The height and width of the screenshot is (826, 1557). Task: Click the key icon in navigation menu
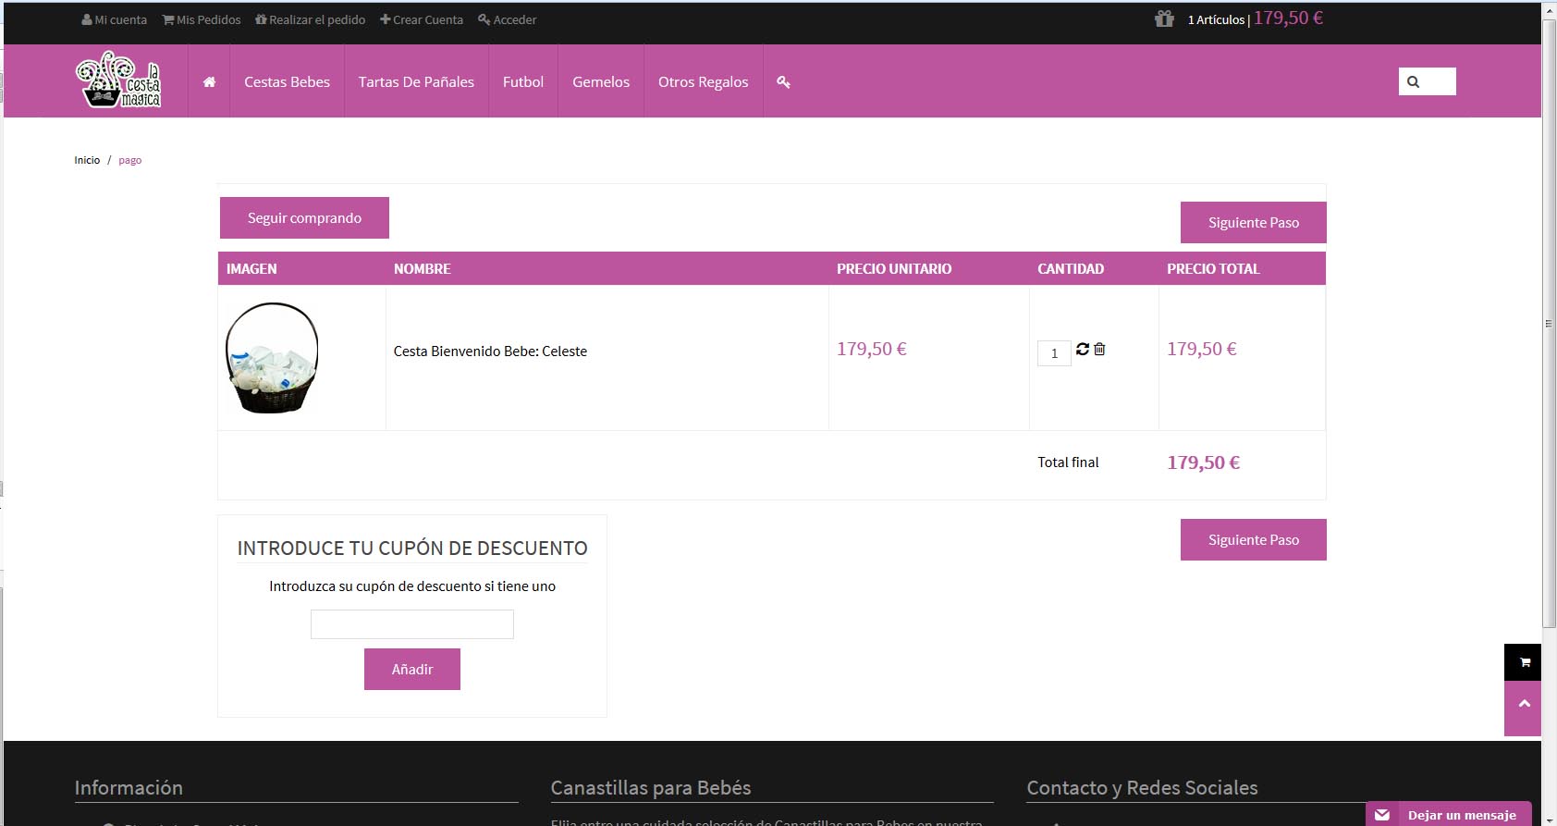click(x=783, y=82)
